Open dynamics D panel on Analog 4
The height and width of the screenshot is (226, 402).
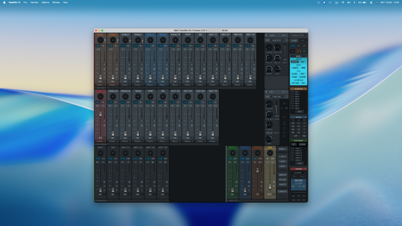142,77
